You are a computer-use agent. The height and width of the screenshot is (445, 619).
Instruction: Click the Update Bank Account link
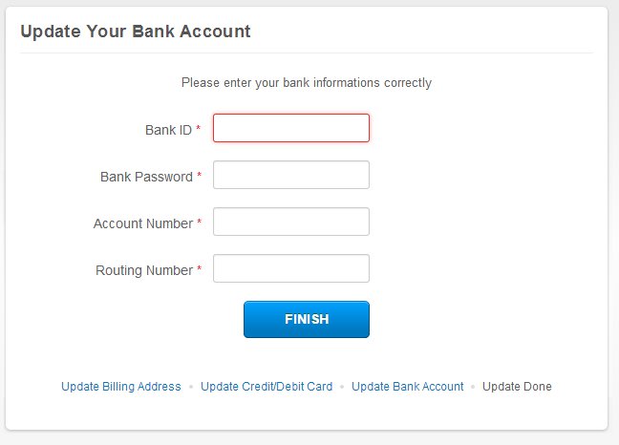point(407,387)
